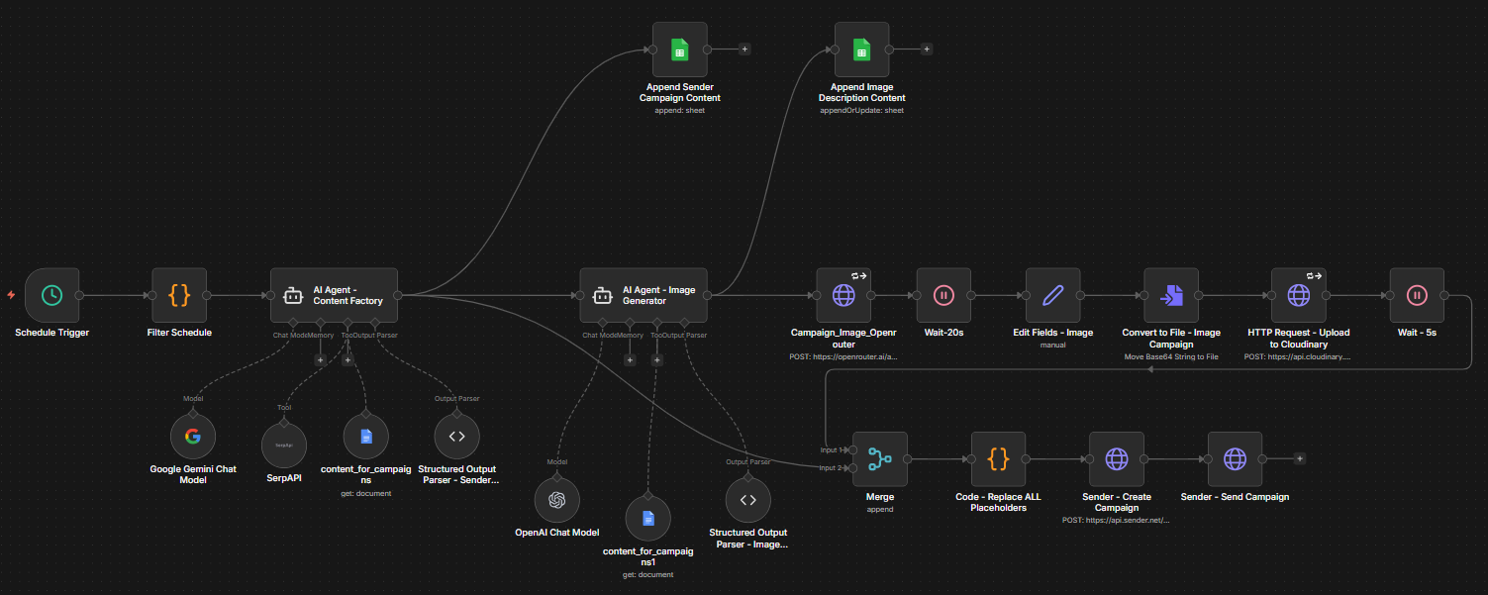Screen dimensions: 1488x595
Task: Click Memory plus under AI Agent - Content Factory
Action: coord(320,360)
